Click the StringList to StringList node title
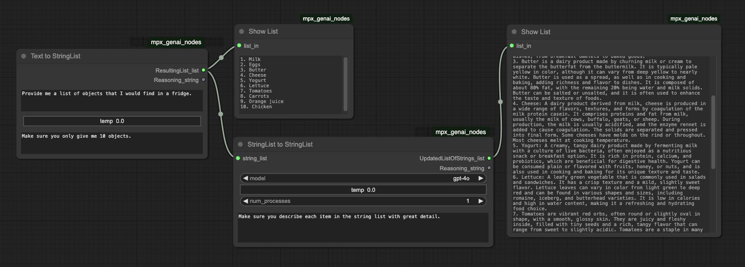745x267 pixels. click(280, 145)
